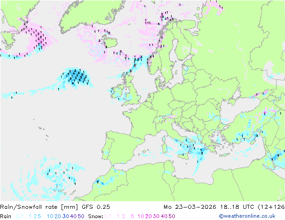Screen dimensions: 285x220
Task: Pick the Snow 40 legend color value
Action: [164, 216]
